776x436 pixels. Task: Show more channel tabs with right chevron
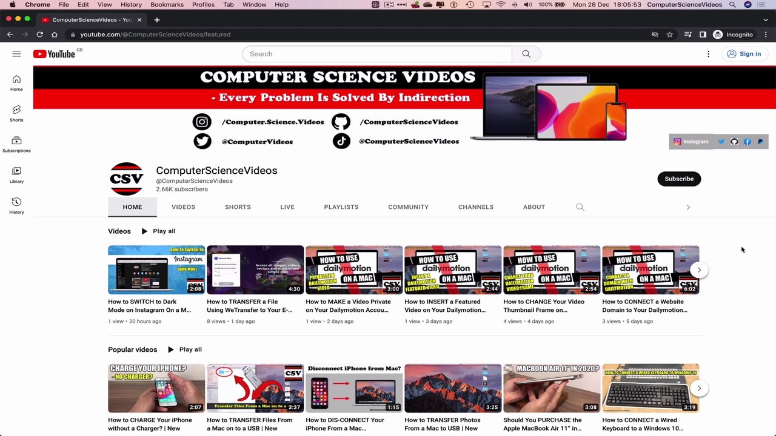click(x=688, y=207)
